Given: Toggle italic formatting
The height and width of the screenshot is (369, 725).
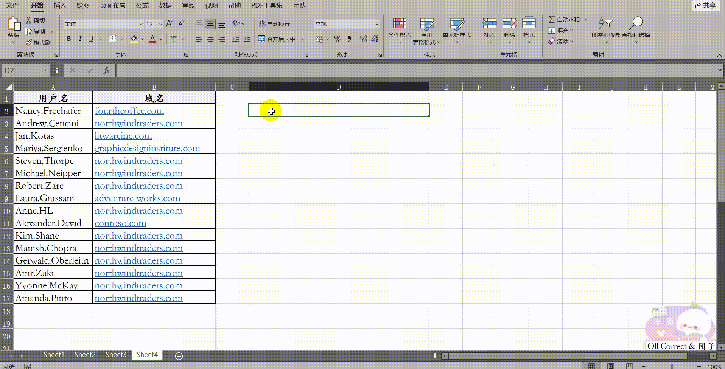Looking at the screenshot, I should [80, 39].
